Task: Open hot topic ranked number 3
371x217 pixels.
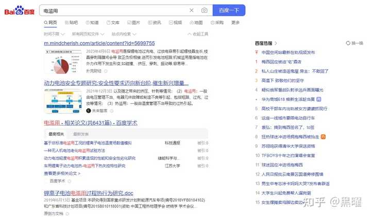Action: tap(282, 81)
